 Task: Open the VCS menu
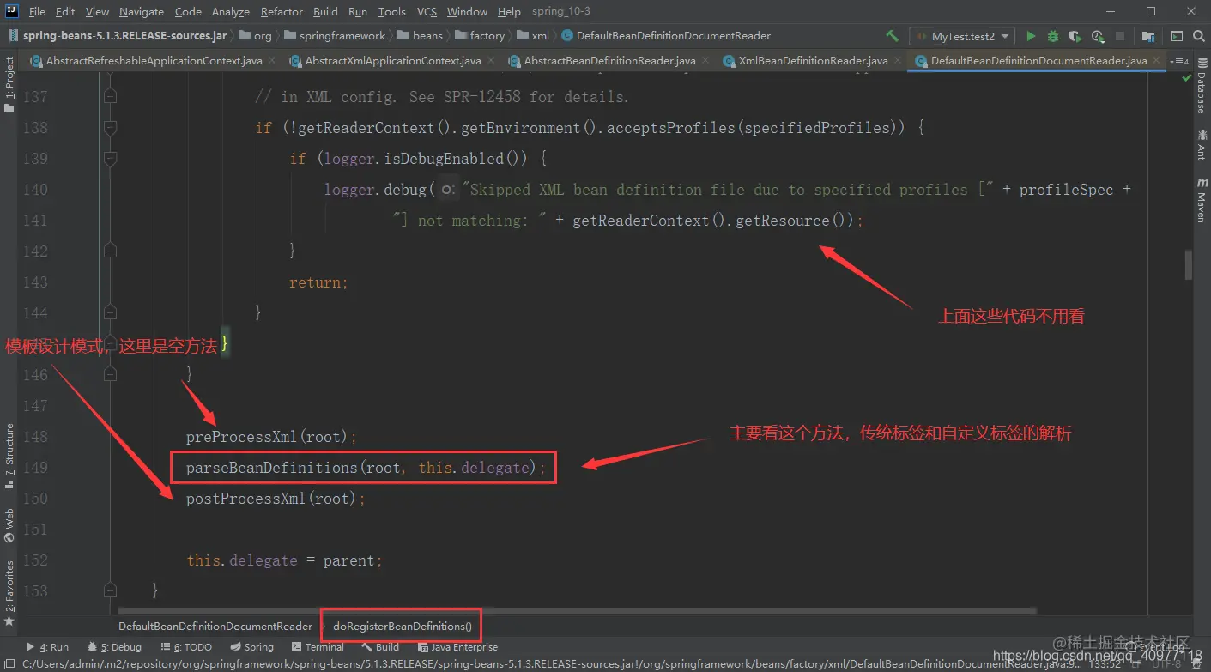(x=427, y=12)
